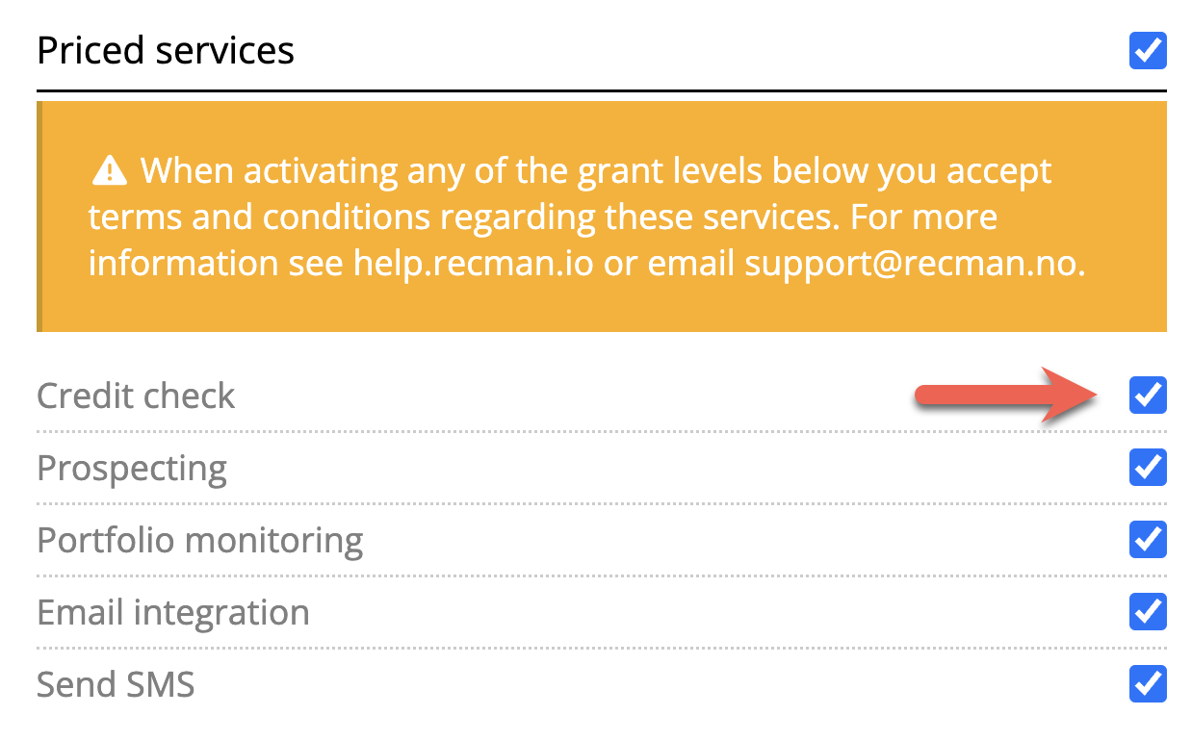Image resolution: width=1192 pixels, height=741 pixels.
Task: Open help.recman.io in the banner
Action: tap(474, 262)
